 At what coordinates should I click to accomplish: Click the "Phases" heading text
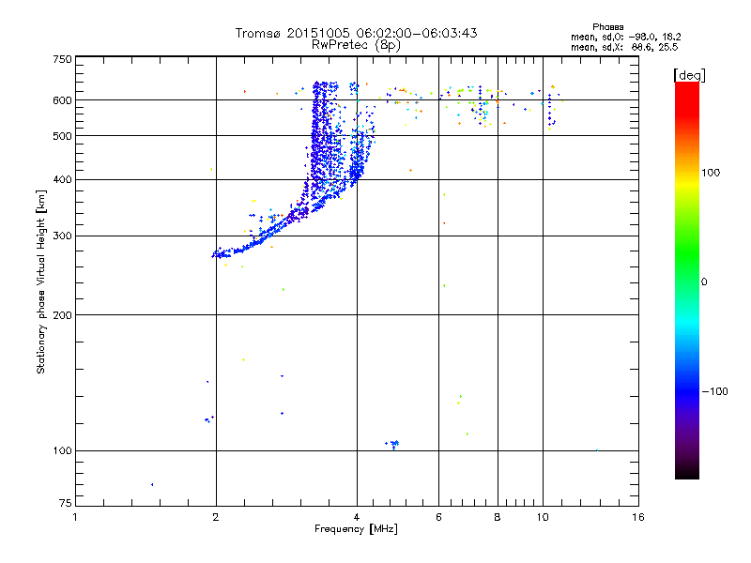pyautogui.click(x=607, y=27)
